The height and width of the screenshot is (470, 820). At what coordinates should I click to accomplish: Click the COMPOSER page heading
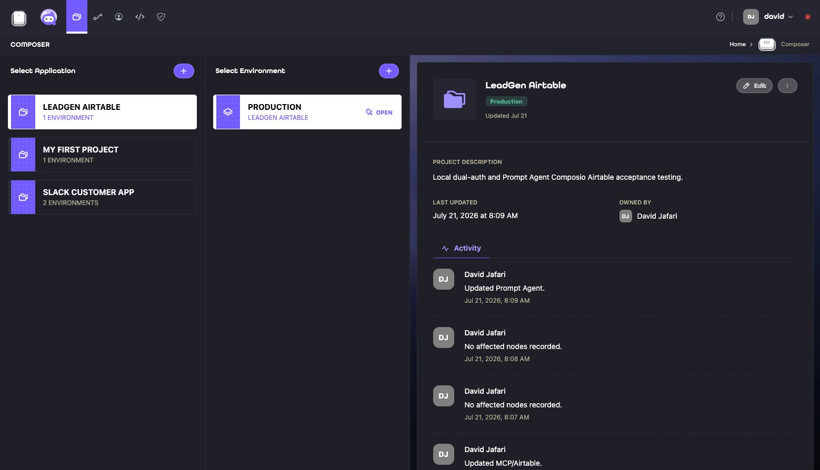(x=30, y=45)
